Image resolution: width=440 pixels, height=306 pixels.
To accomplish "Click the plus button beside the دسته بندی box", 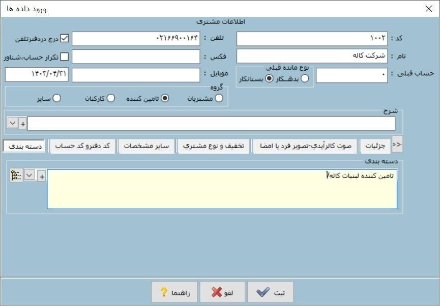I will pos(42,177).
